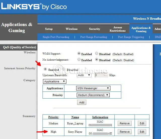Go to the DMZ subtab
The height and width of the screenshot is (139, 161).
pos(158,37)
